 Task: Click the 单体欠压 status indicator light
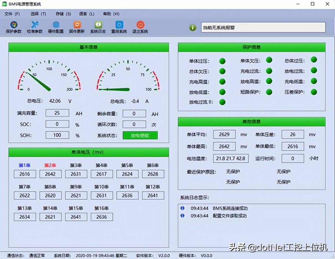pos(269,60)
